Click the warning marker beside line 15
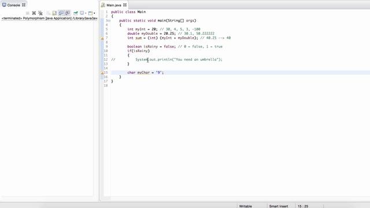370x208 pixels. pos(102,73)
